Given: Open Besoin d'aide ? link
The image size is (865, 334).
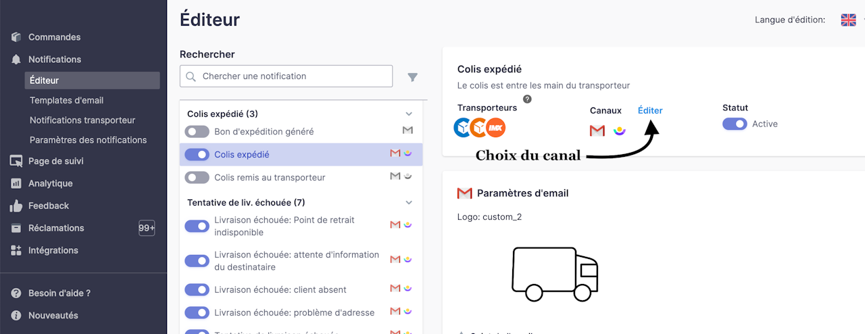Looking at the screenshot, I should point(59,293).
